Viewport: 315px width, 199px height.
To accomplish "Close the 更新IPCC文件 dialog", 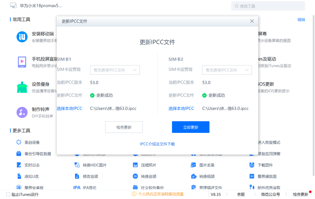I will tap(252, 21).
